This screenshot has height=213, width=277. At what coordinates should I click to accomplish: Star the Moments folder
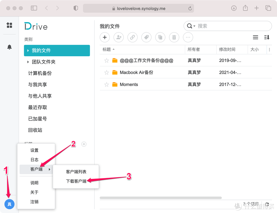[107, 85]
